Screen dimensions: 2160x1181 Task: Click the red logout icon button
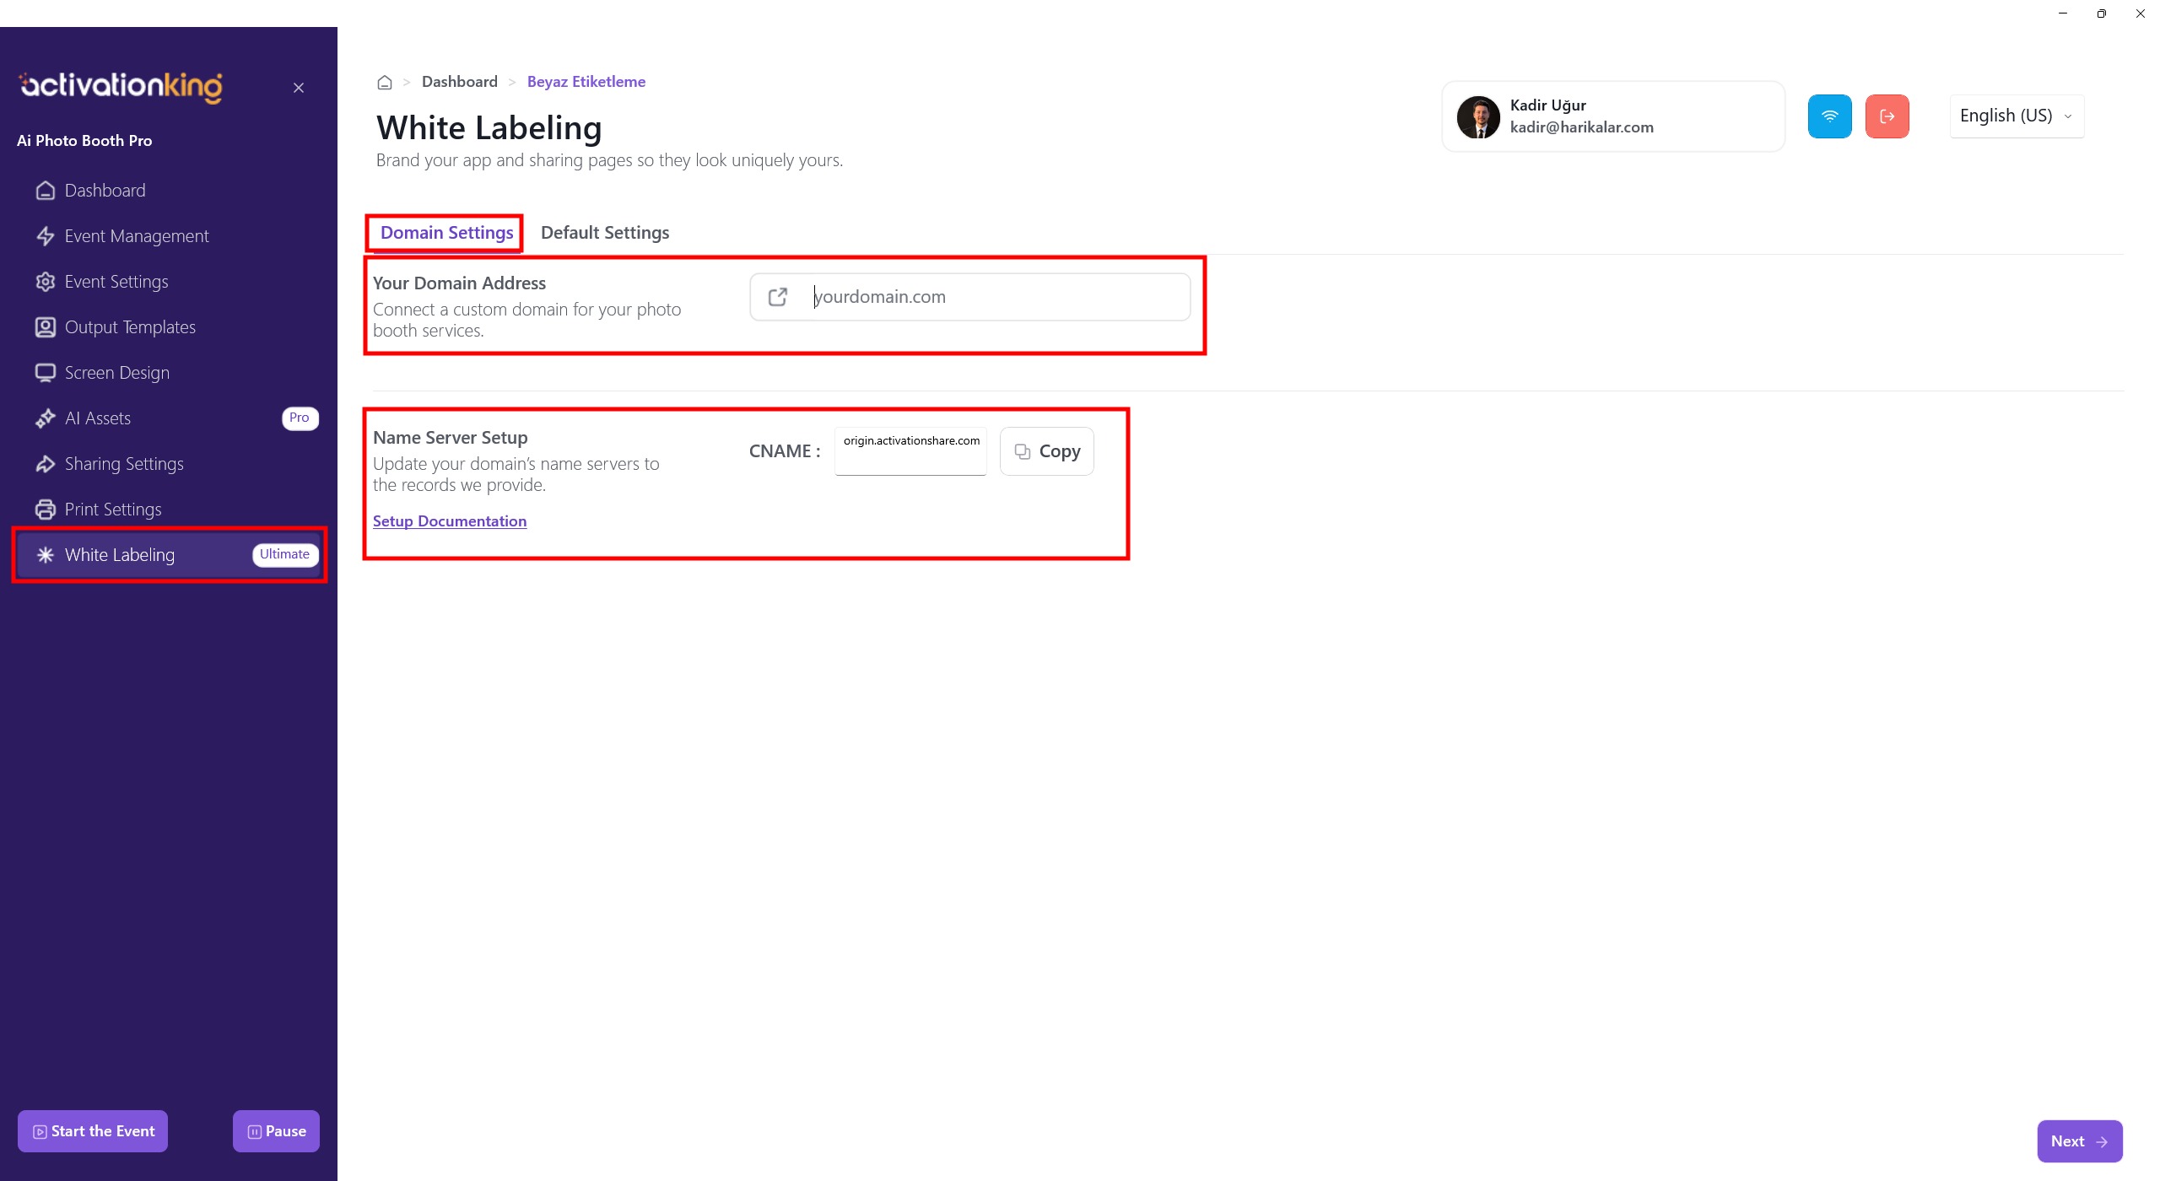point(1887,116)
